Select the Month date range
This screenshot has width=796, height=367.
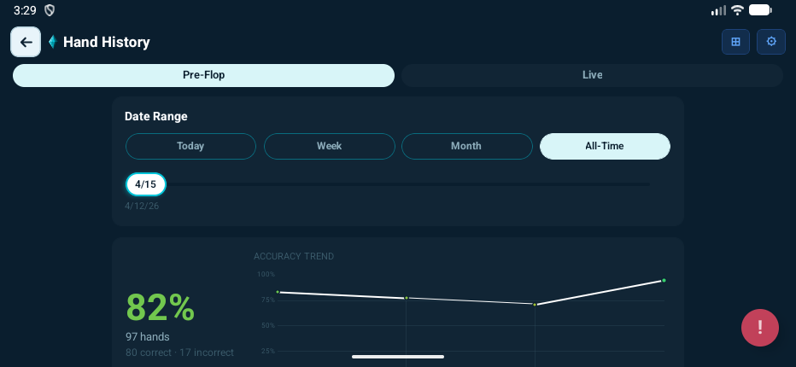(x=466, y=146)
